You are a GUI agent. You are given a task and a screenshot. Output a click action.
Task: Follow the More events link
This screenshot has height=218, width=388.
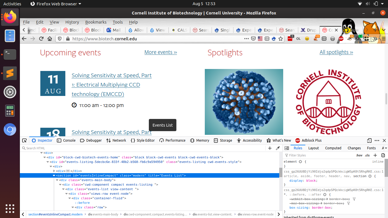[161, 52]
